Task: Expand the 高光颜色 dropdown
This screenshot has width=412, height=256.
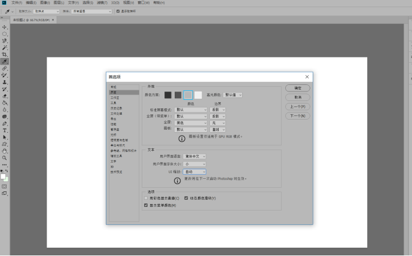Action: tap(233, 95)
